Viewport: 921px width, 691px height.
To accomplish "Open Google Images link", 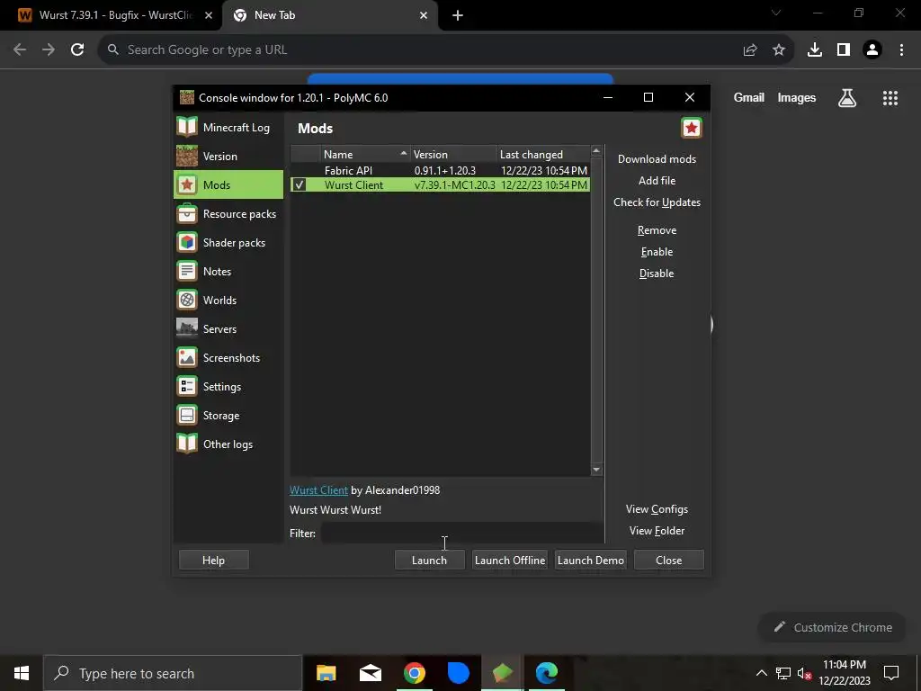I will tap(797, 97).
